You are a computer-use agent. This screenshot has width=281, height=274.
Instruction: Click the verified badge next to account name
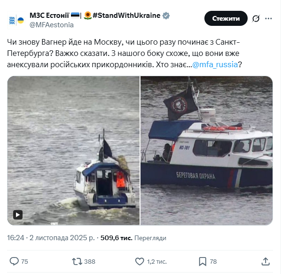(166, 16)
